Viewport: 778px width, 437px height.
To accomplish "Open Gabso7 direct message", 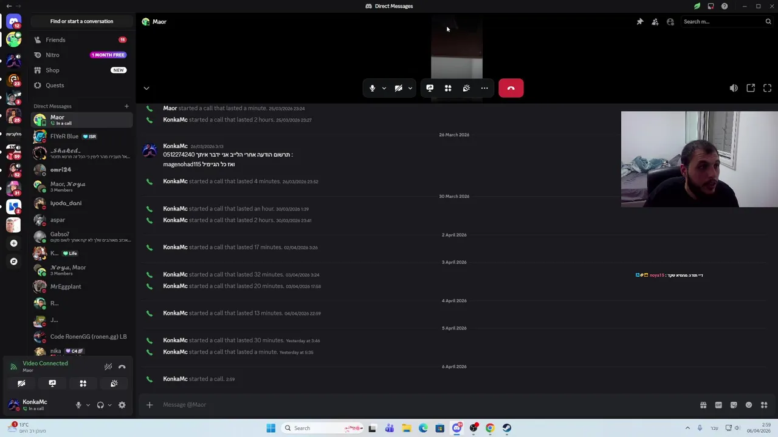I will pyautogui.click(x=81, y=237).
